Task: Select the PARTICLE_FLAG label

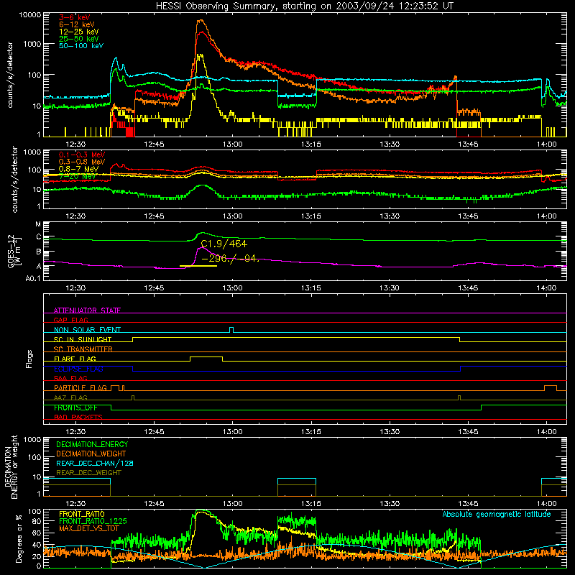Action: (x=80, y=387)
